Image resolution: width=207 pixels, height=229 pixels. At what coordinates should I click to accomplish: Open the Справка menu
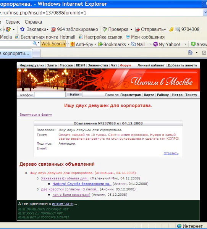click(x=33, y=22)
